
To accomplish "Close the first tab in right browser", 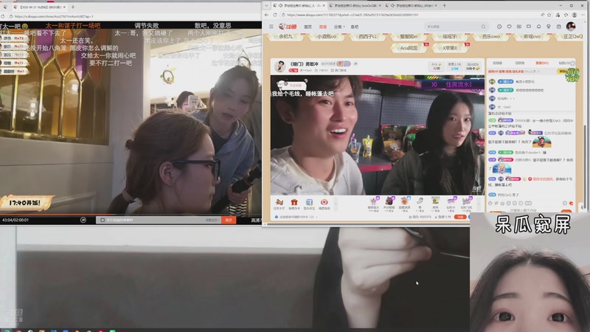I will coord(324,6).
